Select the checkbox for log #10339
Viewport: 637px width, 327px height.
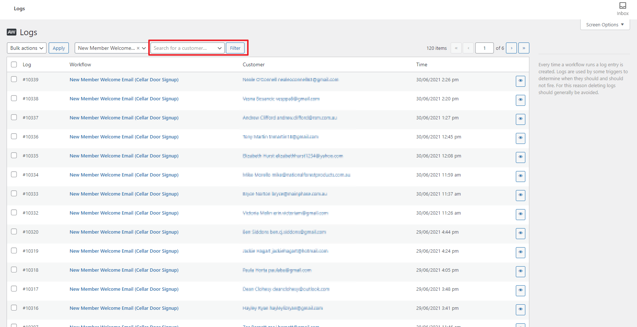click(x=14, y=79)
